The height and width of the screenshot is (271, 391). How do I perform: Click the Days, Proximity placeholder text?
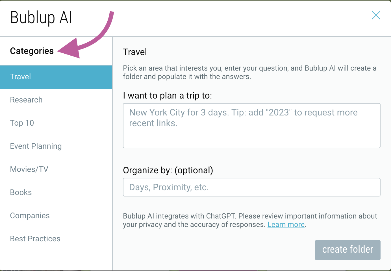[x=169, y=187]
